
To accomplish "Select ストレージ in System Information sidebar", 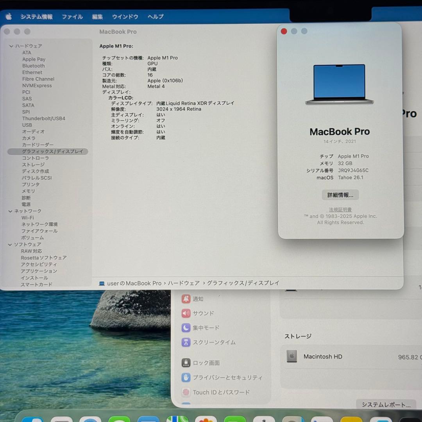I will point(33,165).
